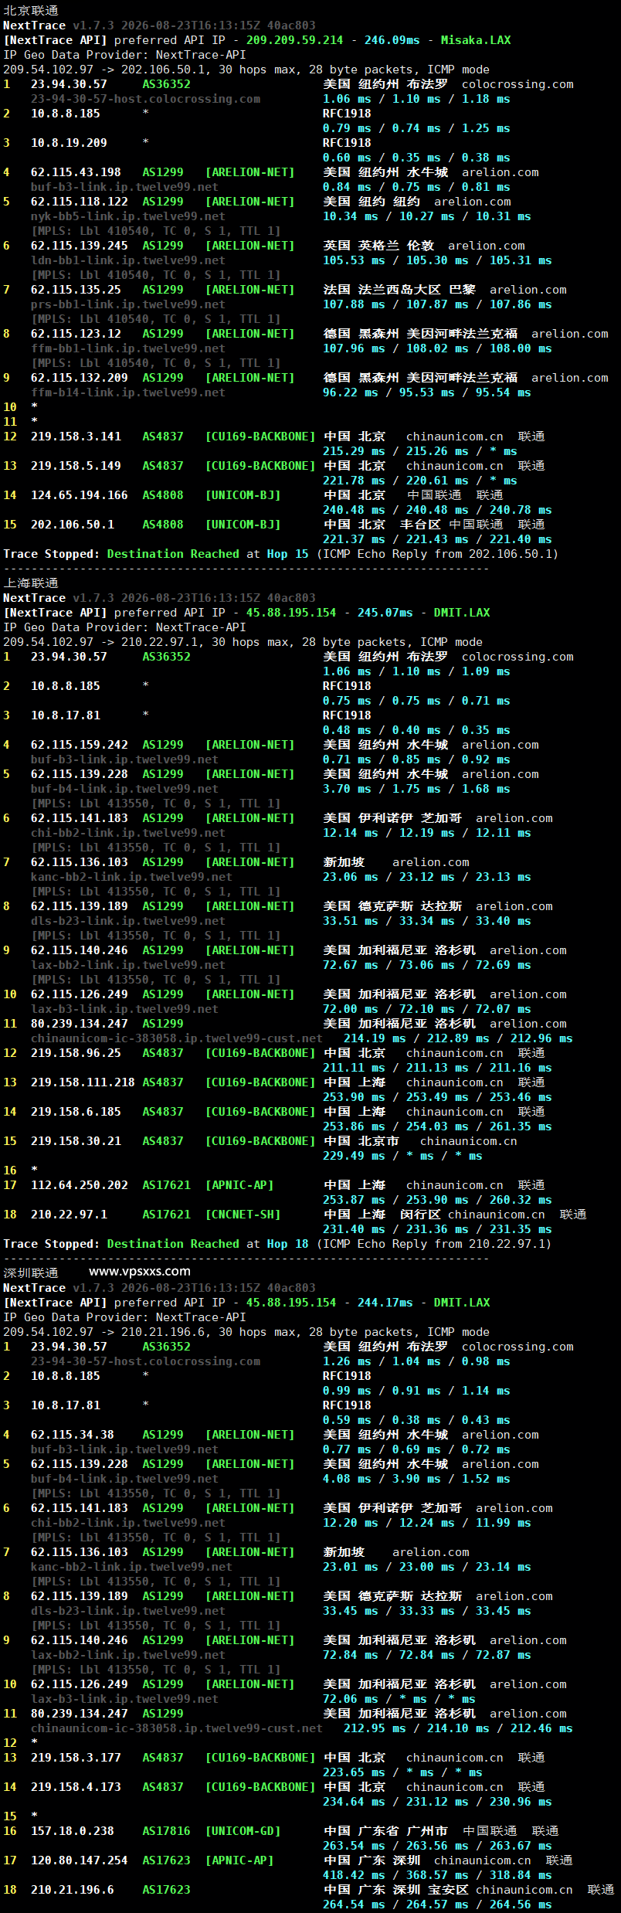Select hop IP 219.158.6.185
The width and height of the screenshot is (621, 1913).
tap(76, 1112)
